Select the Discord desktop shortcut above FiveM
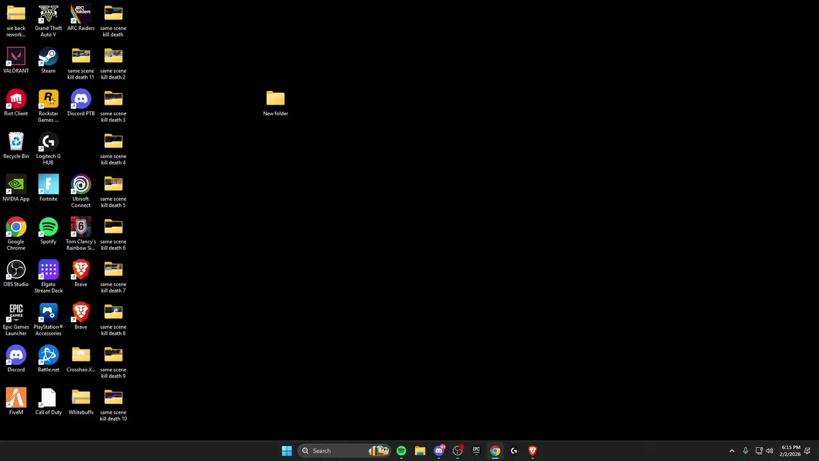 [x=16, y=360]
